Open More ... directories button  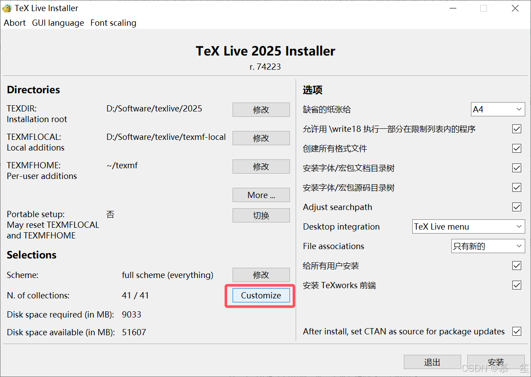[261, 195]
